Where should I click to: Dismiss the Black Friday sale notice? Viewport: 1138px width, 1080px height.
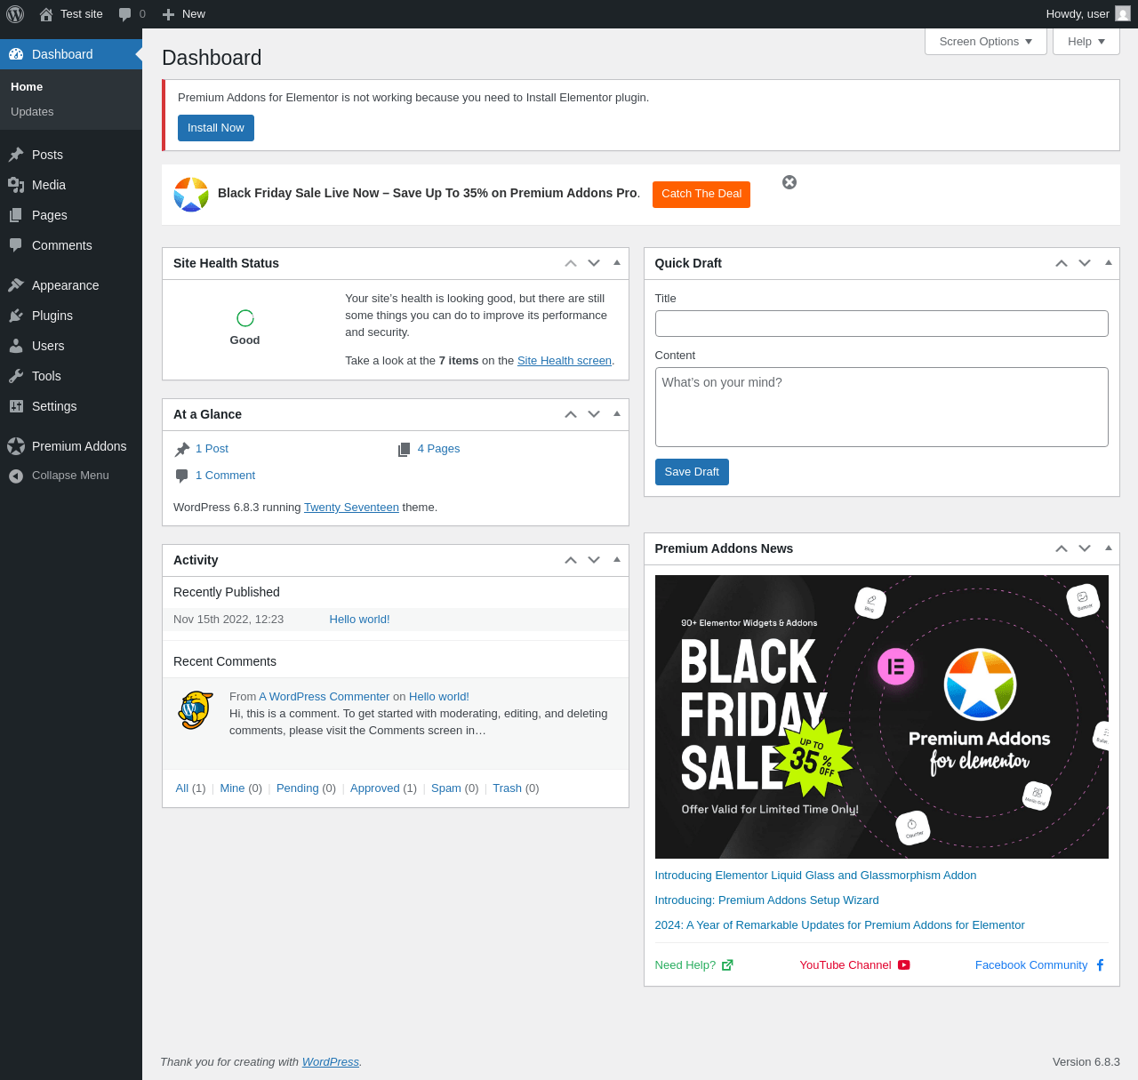(789, 182)
